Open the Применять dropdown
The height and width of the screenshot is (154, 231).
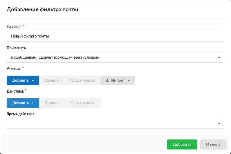point(115,57)
